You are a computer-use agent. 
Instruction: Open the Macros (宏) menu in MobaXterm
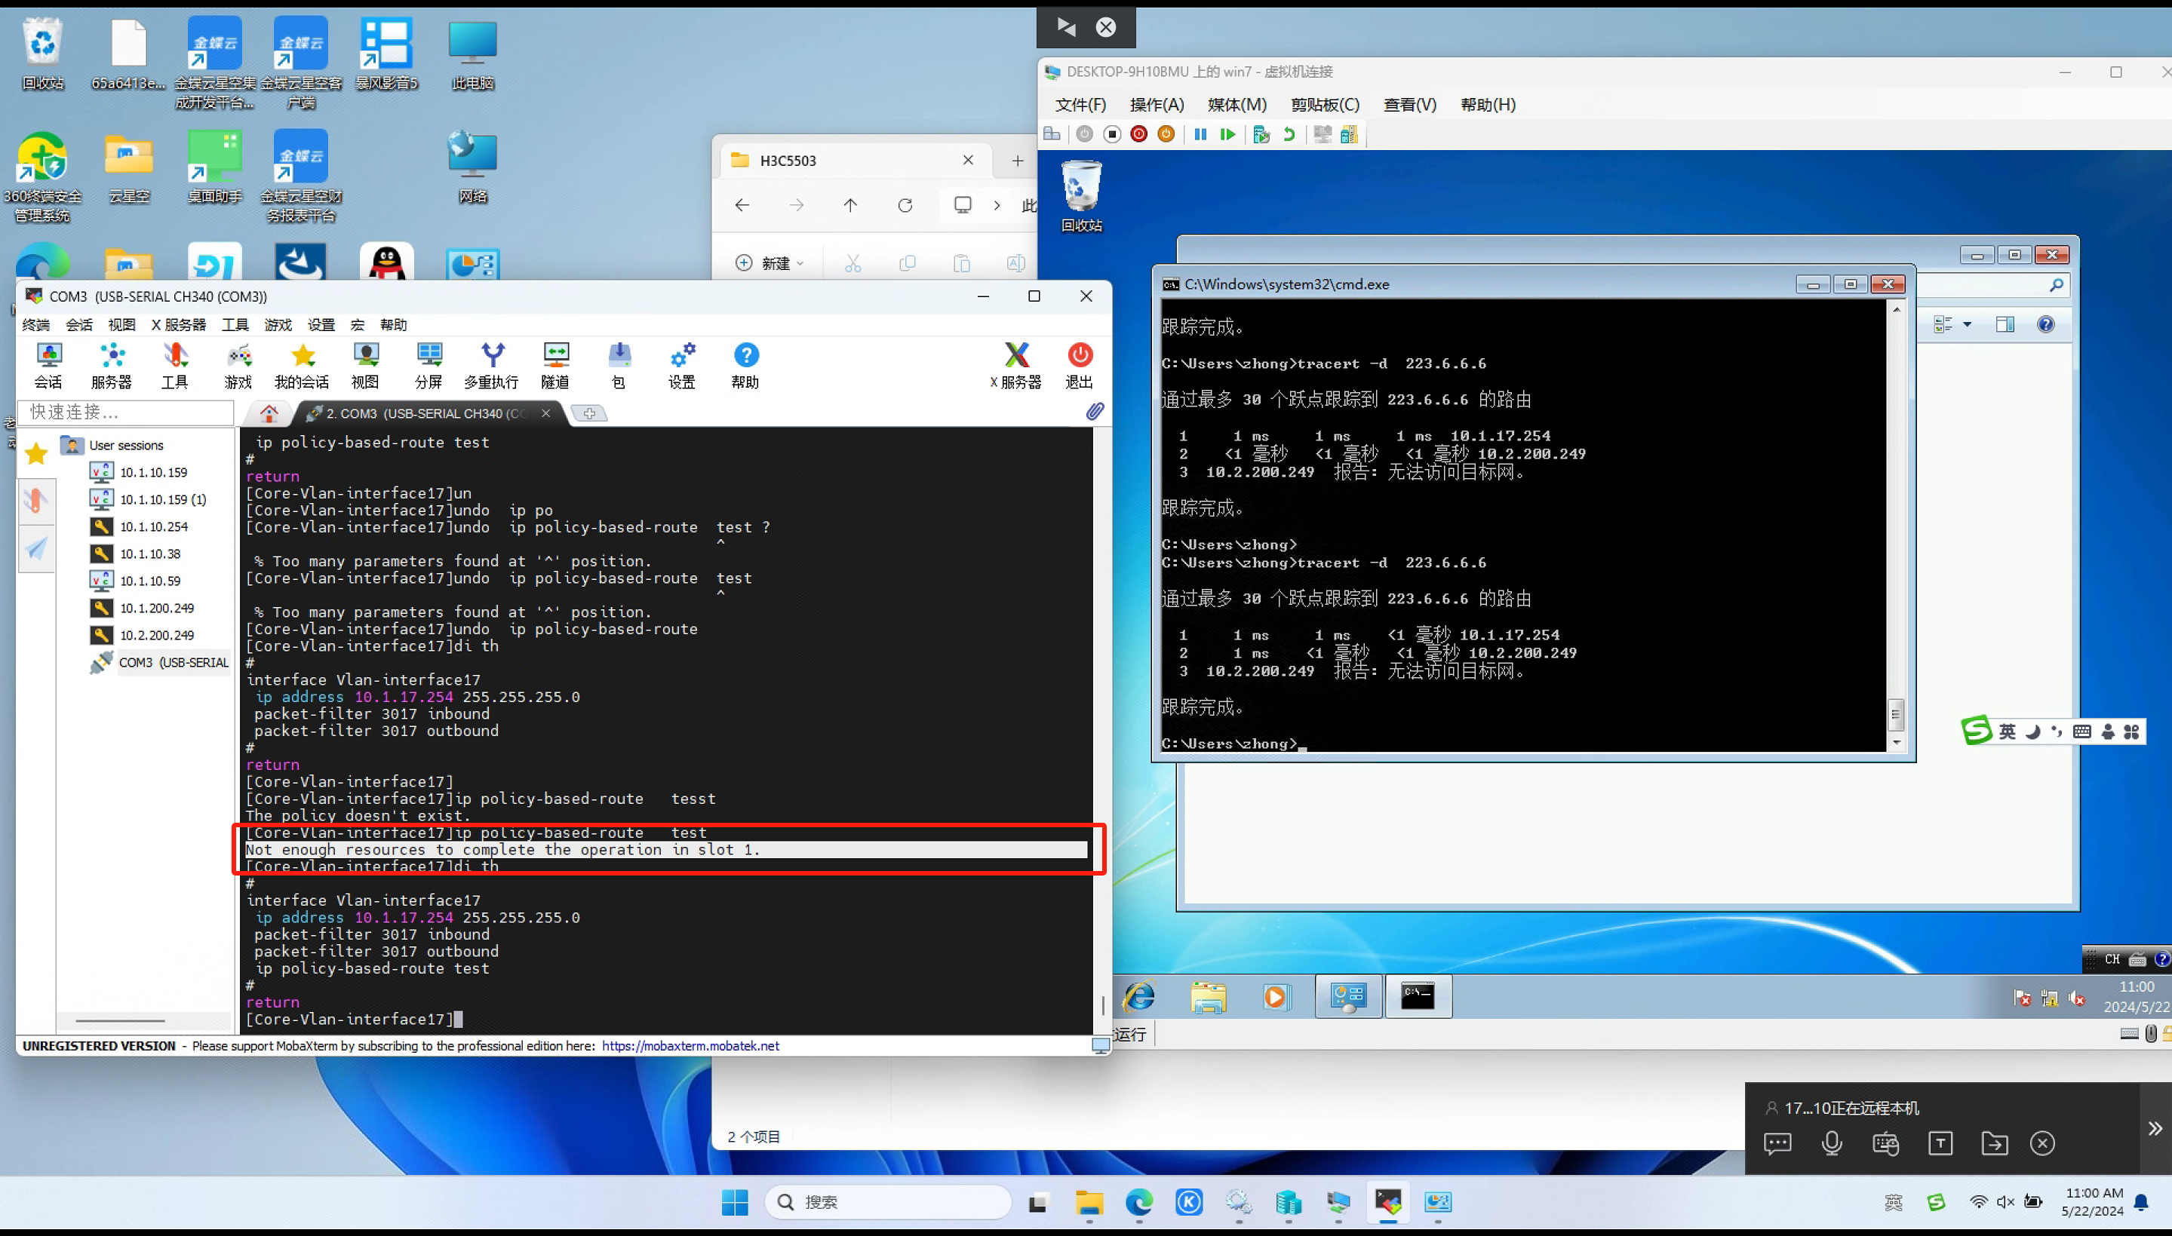click(358, 324)
